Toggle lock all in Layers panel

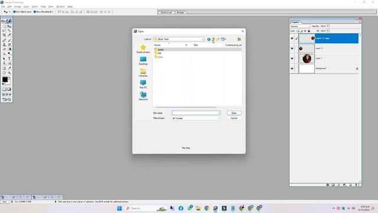tap(309, 31)
